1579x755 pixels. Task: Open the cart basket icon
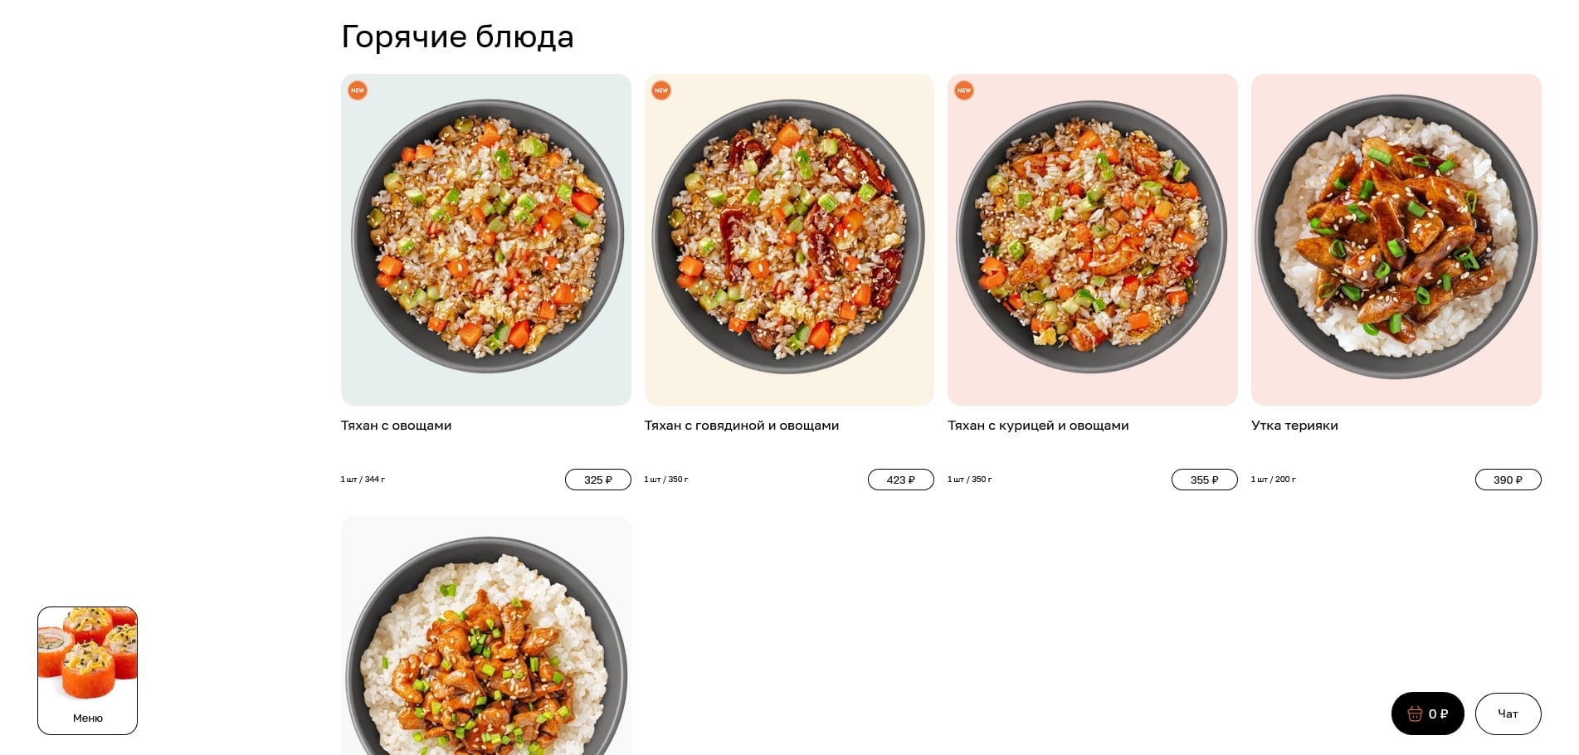click(1415, 714)
